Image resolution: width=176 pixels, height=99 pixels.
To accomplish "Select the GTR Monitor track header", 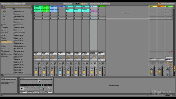I will coord(62,6).
